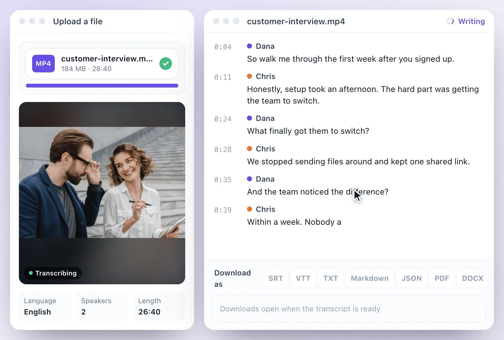Click the upload progress bar
504x340 pixels.
(102, 86)
